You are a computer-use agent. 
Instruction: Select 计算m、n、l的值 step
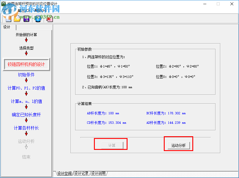[x=26, y=101]
